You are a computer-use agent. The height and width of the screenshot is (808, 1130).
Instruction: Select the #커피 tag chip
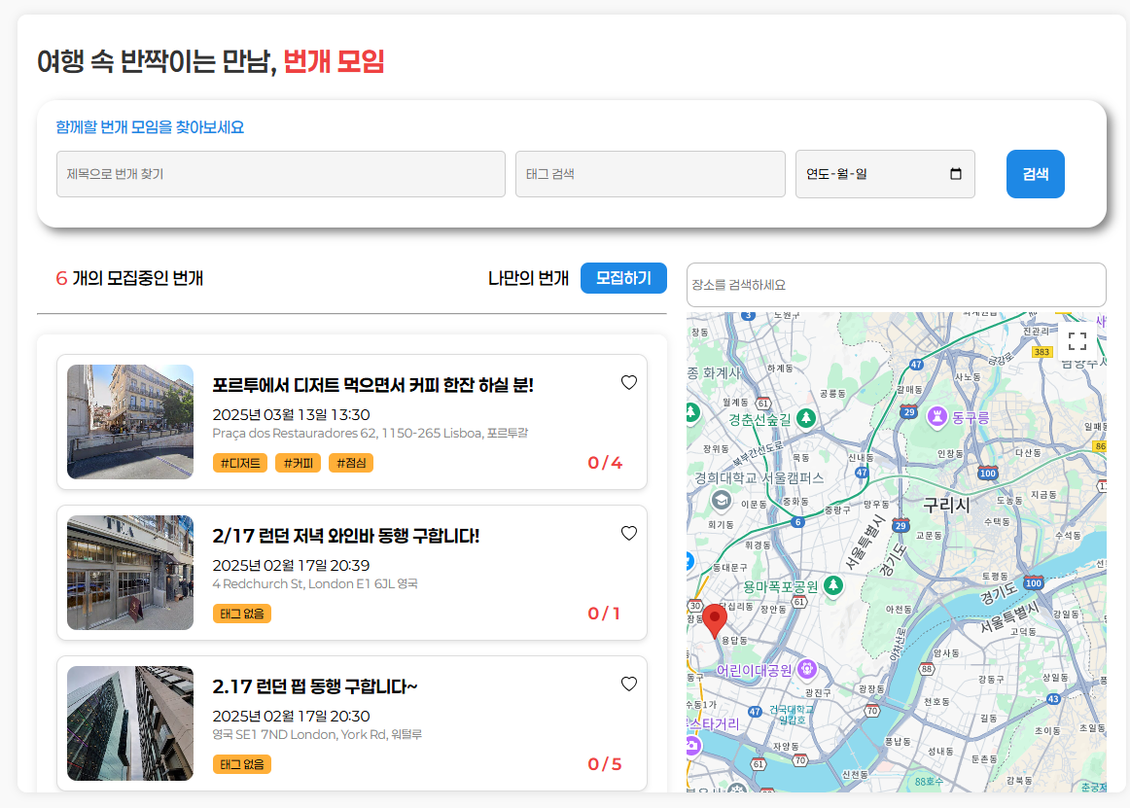point(299,463)
